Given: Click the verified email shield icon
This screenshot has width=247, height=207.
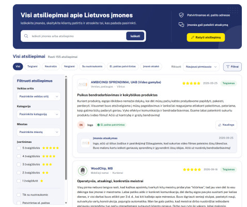Looking at the screenshot, I should [x=181, y=15].
